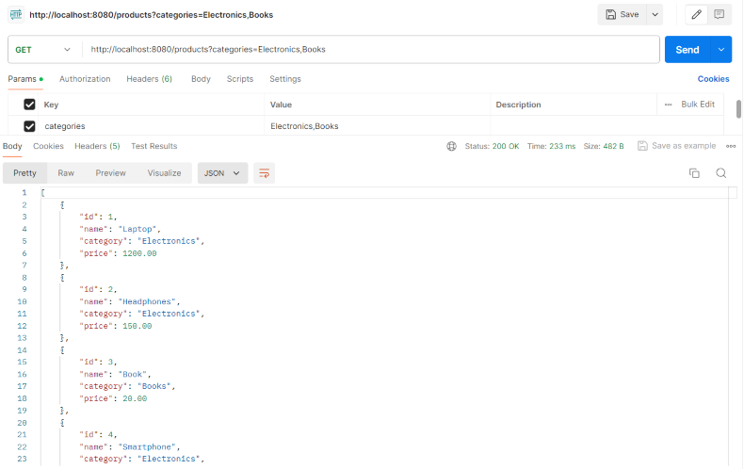Open the Test Results tab
Viewport: 744px width, 469px height.
(x=154, y=146)
